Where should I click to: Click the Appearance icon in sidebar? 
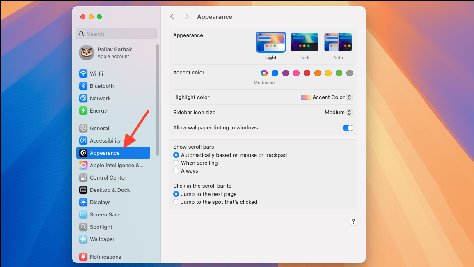point(83,153)
